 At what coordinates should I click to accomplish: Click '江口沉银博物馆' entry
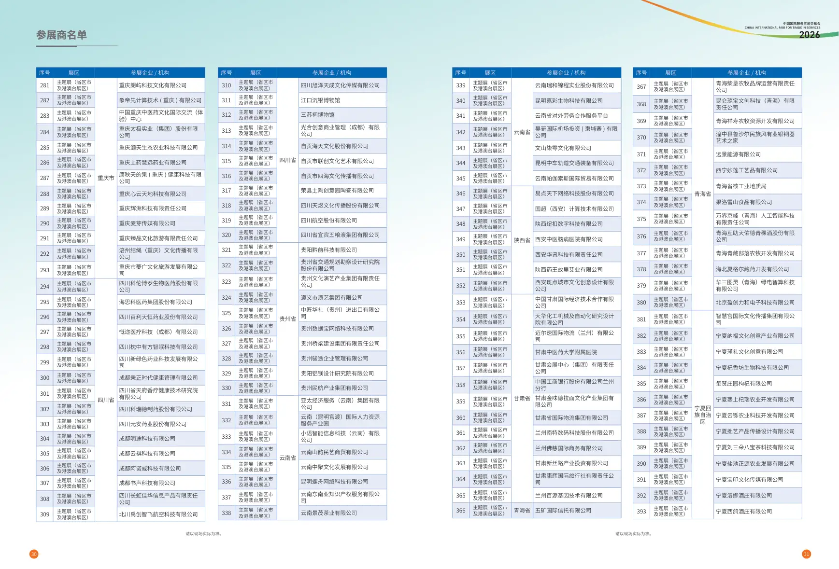click(320, 100)
